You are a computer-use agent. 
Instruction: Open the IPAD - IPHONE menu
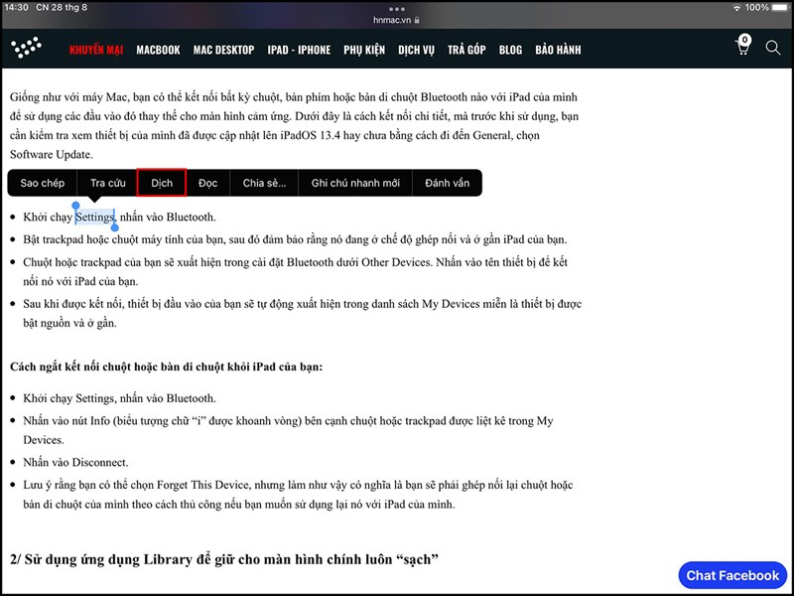(x=299, y=50)
